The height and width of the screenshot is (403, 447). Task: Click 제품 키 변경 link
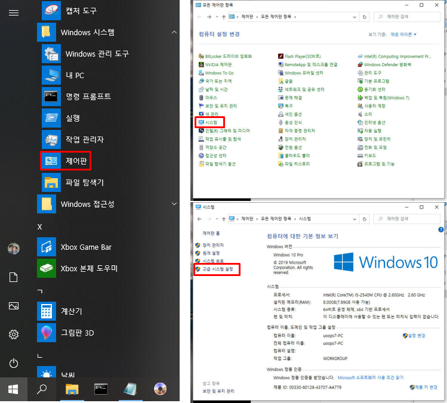423,387
